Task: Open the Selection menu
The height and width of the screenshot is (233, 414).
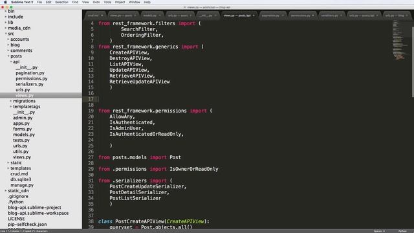Action: (x=61, y=2)
